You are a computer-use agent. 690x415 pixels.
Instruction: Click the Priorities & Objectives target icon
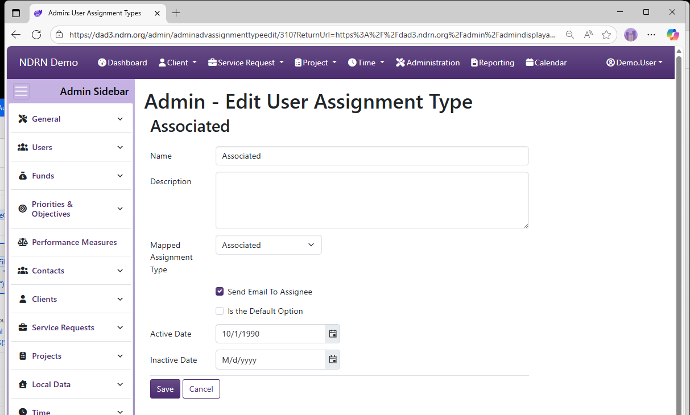pos(23,209)
